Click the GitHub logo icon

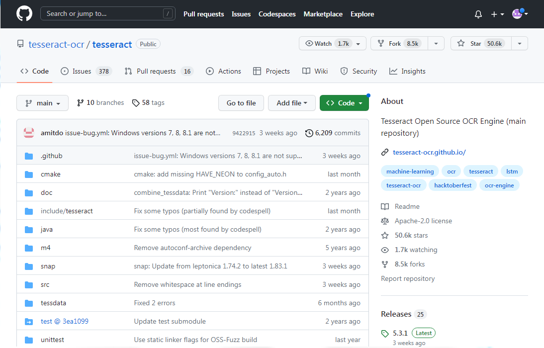click(24, 14)
